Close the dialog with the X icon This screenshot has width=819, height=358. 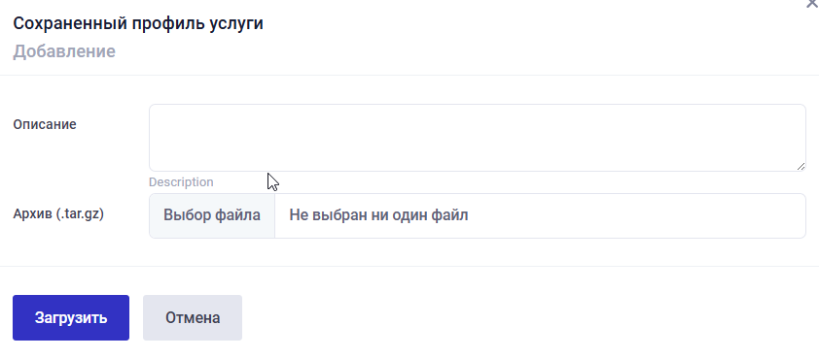[813, 3]
